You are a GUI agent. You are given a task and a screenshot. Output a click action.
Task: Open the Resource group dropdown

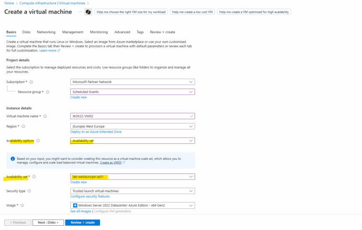[132, 92]
